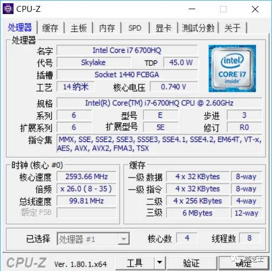Click the 验证 button
The height and width of the screenshot is (271, 272).
191,263
